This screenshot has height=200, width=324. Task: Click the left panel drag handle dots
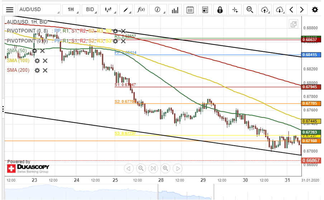tap(3, 109)
